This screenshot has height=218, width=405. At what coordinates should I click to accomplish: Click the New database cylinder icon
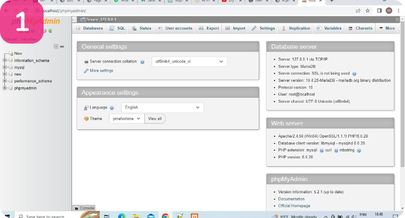(x=11, y=53)
